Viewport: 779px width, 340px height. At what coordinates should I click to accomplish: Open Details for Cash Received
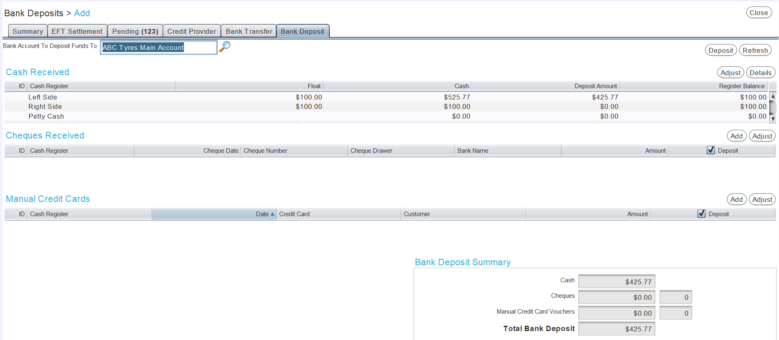pyautogui.click(x=761, y=73)
